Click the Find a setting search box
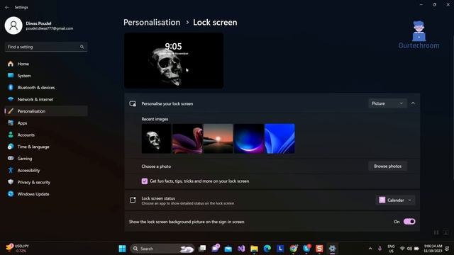This screenshot has height=255, width=454. [46, 47]
